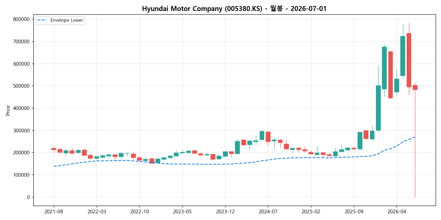Click the tall green candle rising from 300000 to 500000
This screenshot has width=441, height=220.
click(378, 108)
